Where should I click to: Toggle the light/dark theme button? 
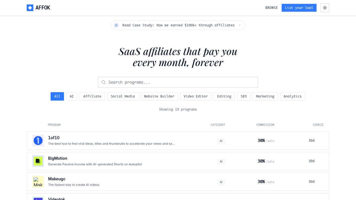pos(325,8)
